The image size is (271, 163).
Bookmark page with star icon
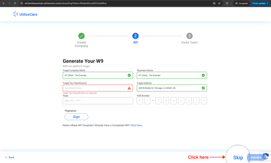219,3
